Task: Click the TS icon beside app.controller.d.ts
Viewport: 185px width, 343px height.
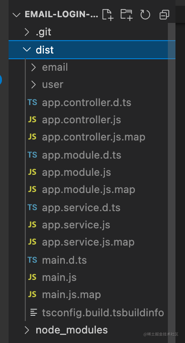Action: tap(32, 102)
